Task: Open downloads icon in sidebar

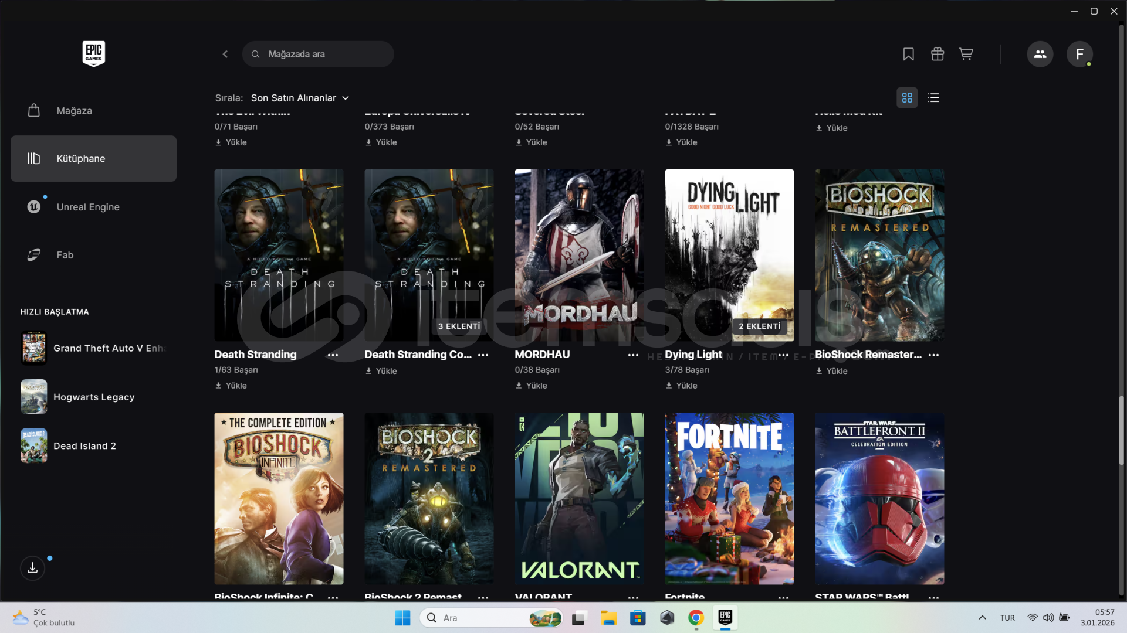Action: click(33, 567)
